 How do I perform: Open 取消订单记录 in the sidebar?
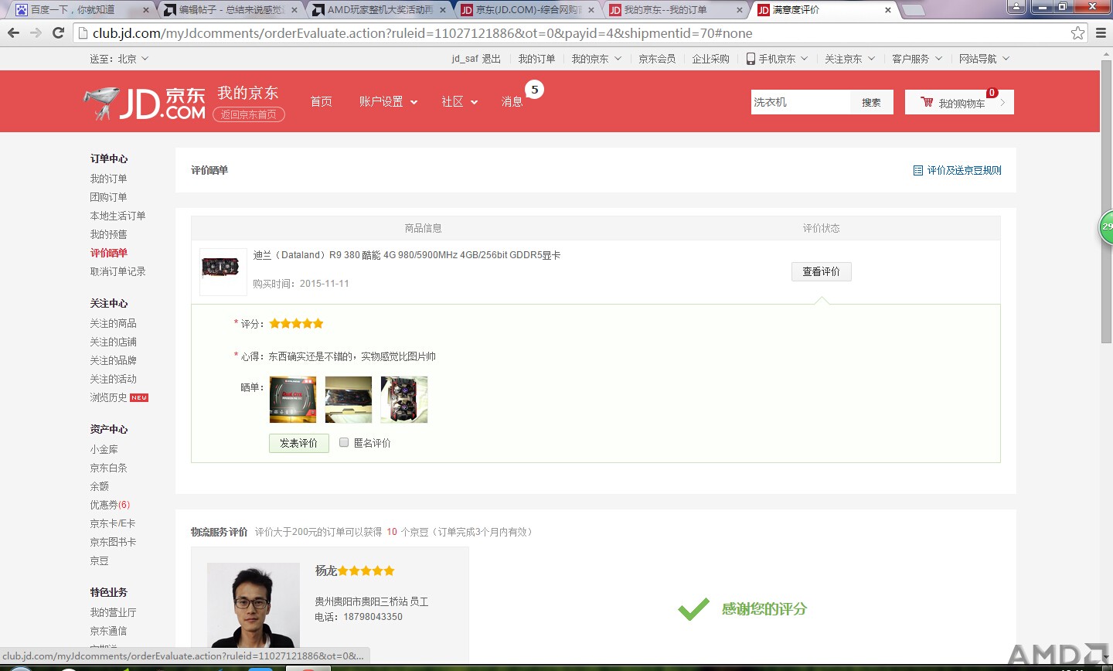point(117,271)
